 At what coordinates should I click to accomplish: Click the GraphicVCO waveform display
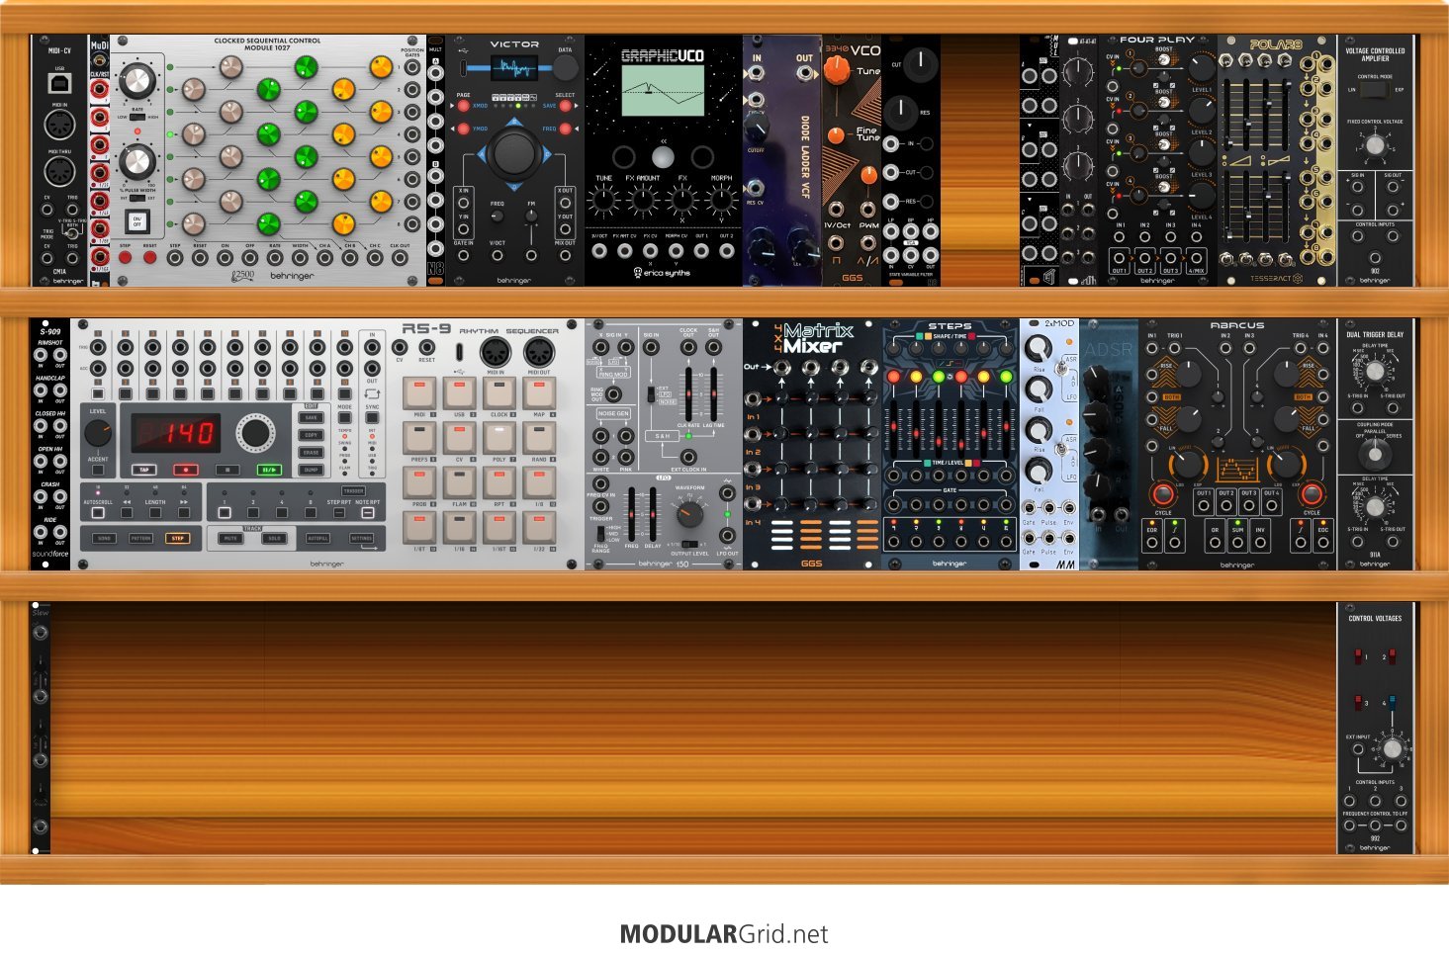(x=663, y=92)
